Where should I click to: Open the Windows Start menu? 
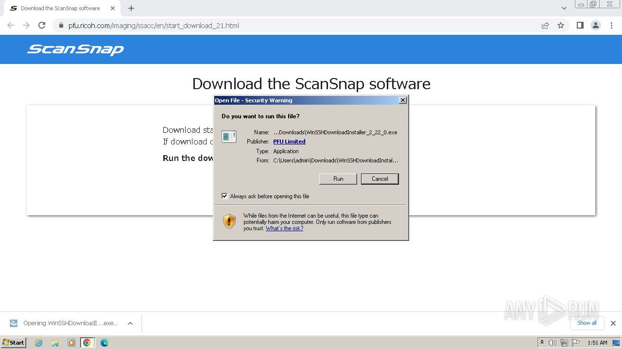pyautogui.click(x=14, y=342)
